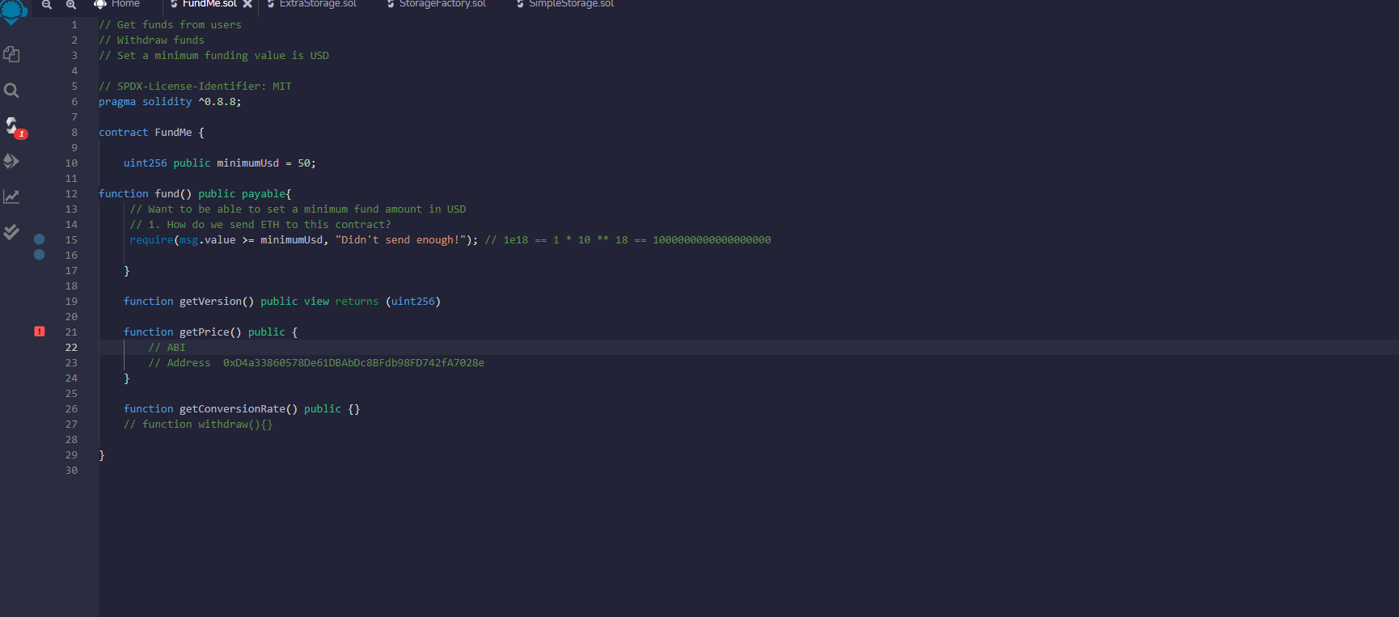
Task: Click the '// Withdraw funds' comment
Action: point(151,40)
